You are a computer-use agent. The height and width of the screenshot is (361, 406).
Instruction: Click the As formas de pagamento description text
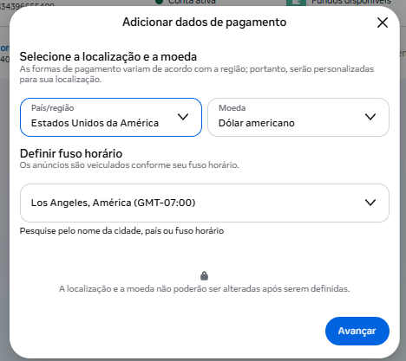pyautogui.click(x=197, y=74)
